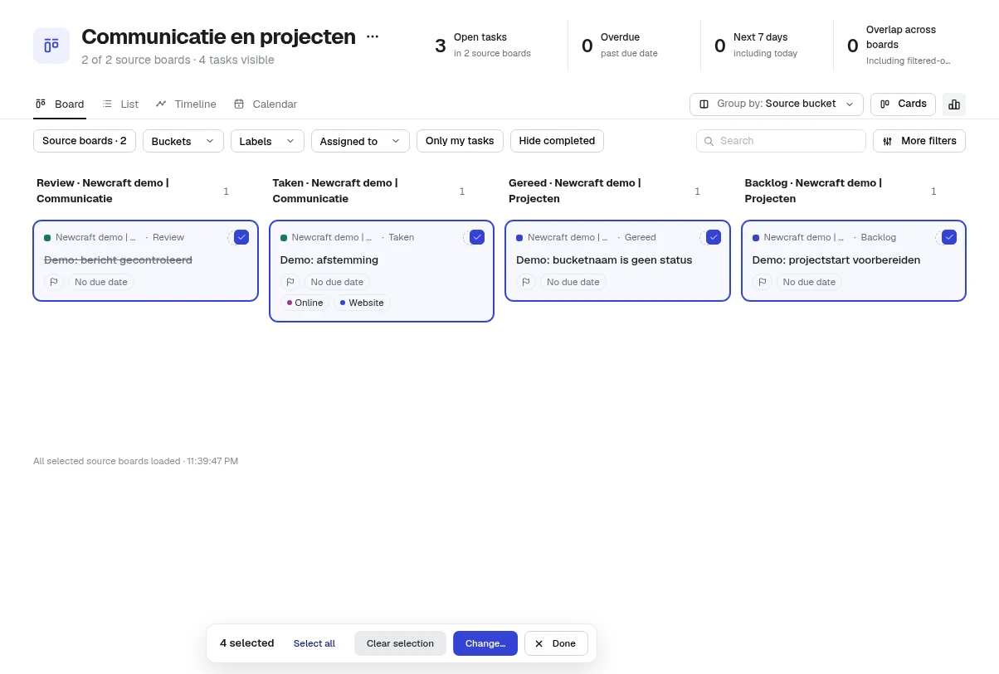Open the Demo: bucketnaam is geen status title

pyautogui.click(x=604, y=259)
